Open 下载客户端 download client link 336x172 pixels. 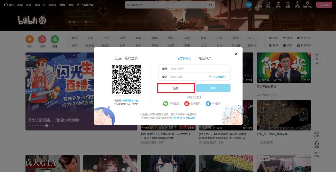coord(85,5)
